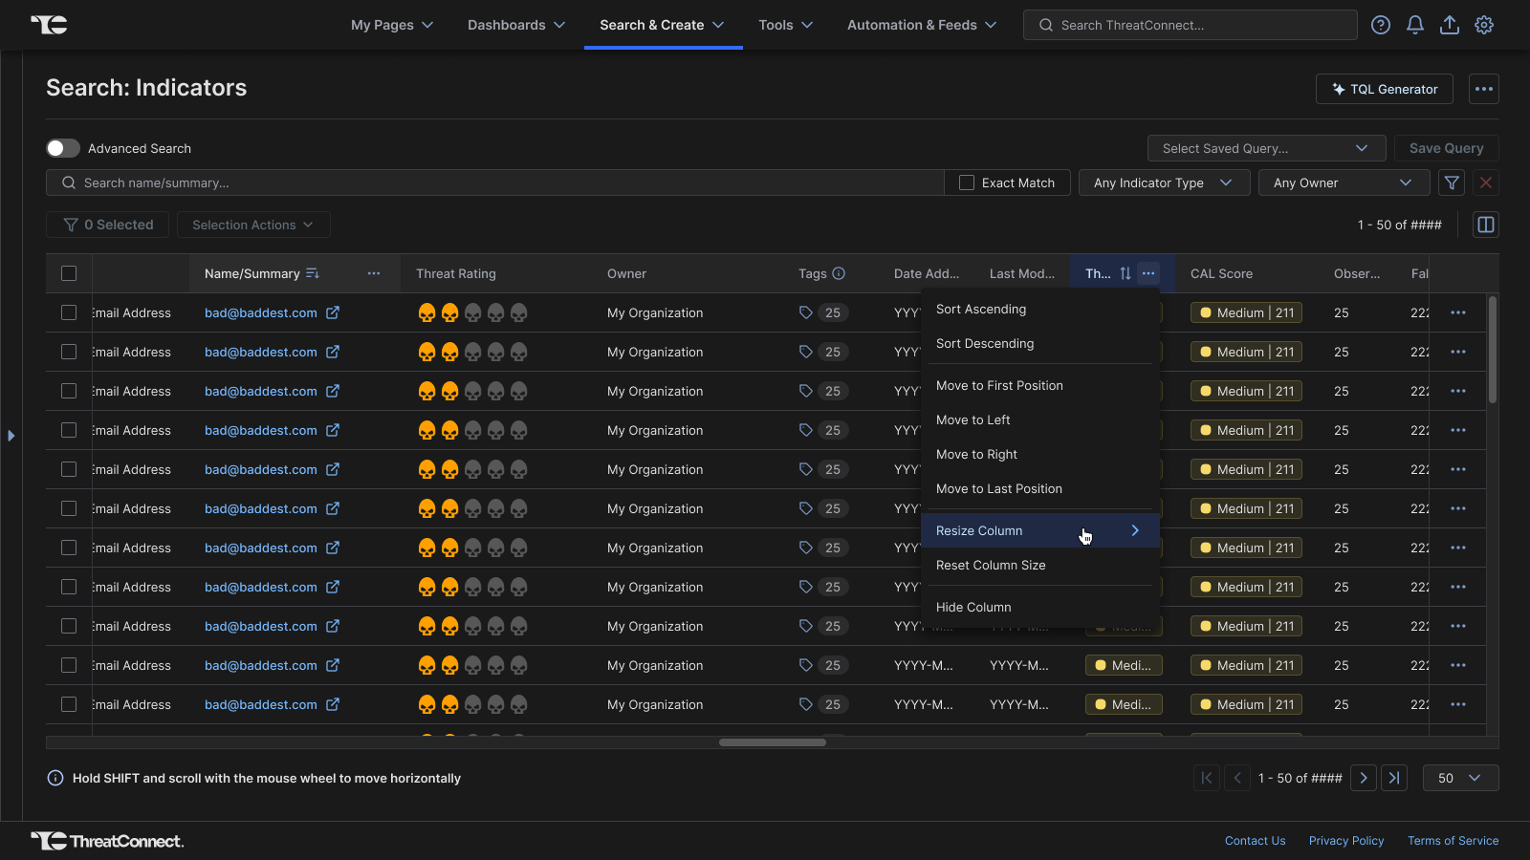Open the notifications bell
This screenshot has width=1530, height=860.
coord(1415,25)
